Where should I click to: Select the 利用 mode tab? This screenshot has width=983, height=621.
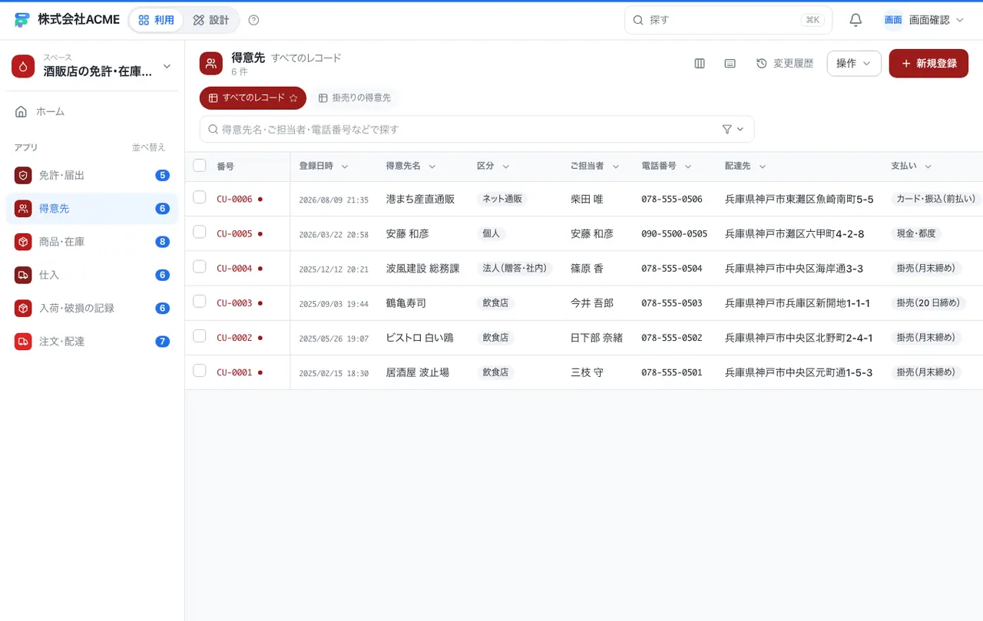(x=157, y=20)
